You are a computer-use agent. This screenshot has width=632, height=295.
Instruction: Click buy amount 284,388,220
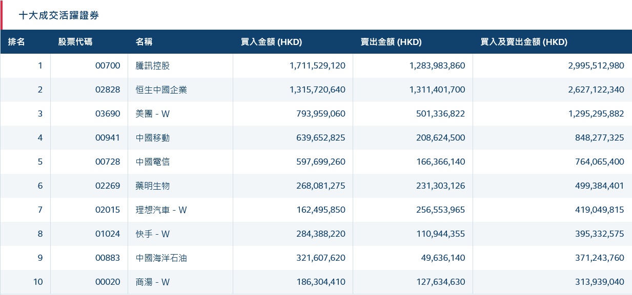click(321, 234)
